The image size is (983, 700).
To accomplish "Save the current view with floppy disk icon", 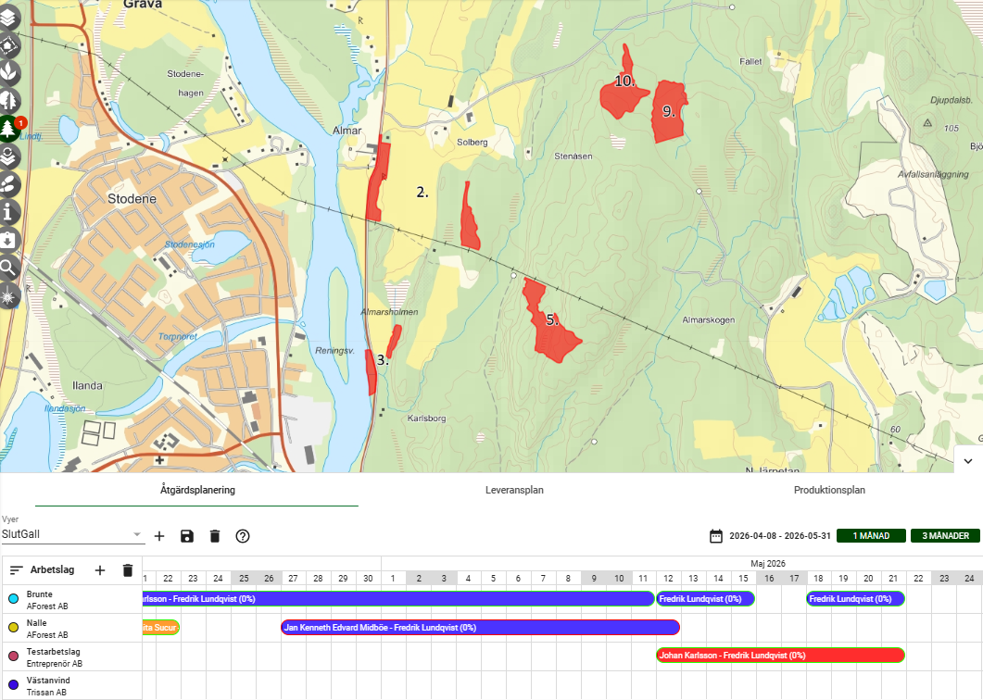I will pos(187,536).
